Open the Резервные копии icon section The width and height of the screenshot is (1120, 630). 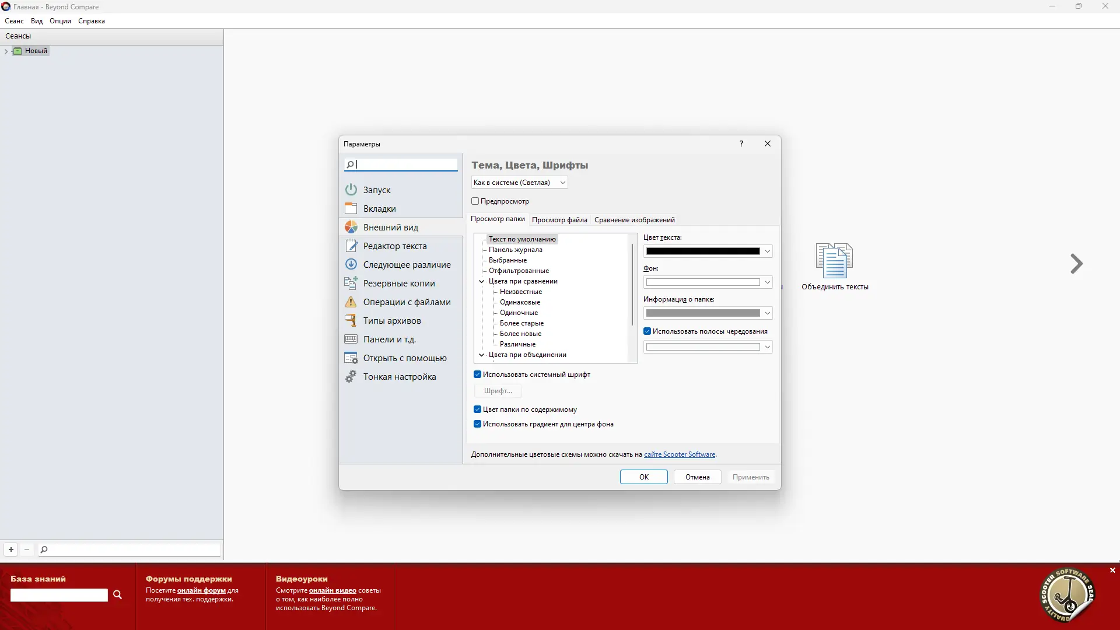[351, 283]
